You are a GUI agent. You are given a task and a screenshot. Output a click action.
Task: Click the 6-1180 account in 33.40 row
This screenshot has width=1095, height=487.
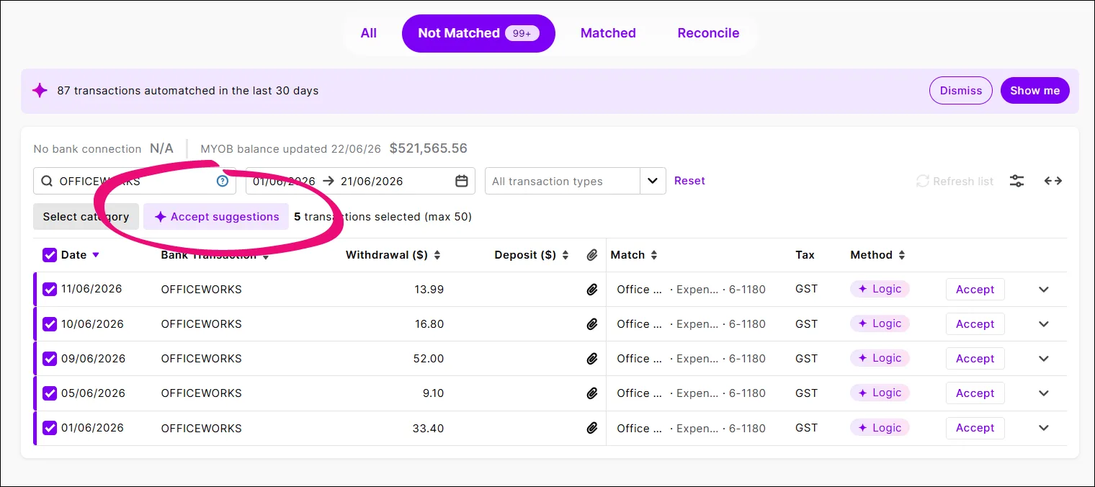click(x=747, y=428)
